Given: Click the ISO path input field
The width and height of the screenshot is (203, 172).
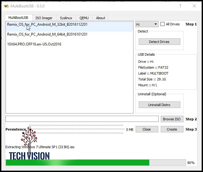Looking at the screenshot, I should click(x=82, y=119).
